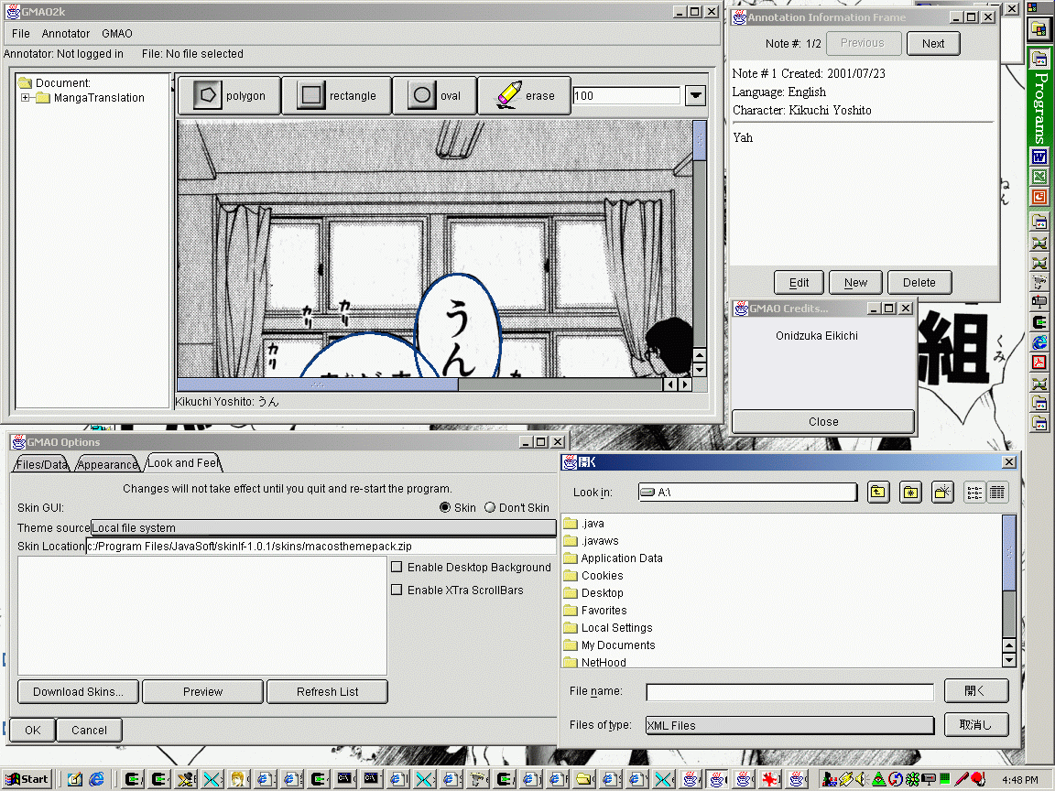Jump to home folder in the file dialog
This screenshot has height=791, width=1055.
tap(910, 493)
